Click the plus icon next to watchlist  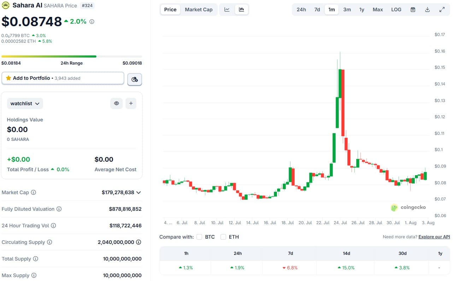131,103
